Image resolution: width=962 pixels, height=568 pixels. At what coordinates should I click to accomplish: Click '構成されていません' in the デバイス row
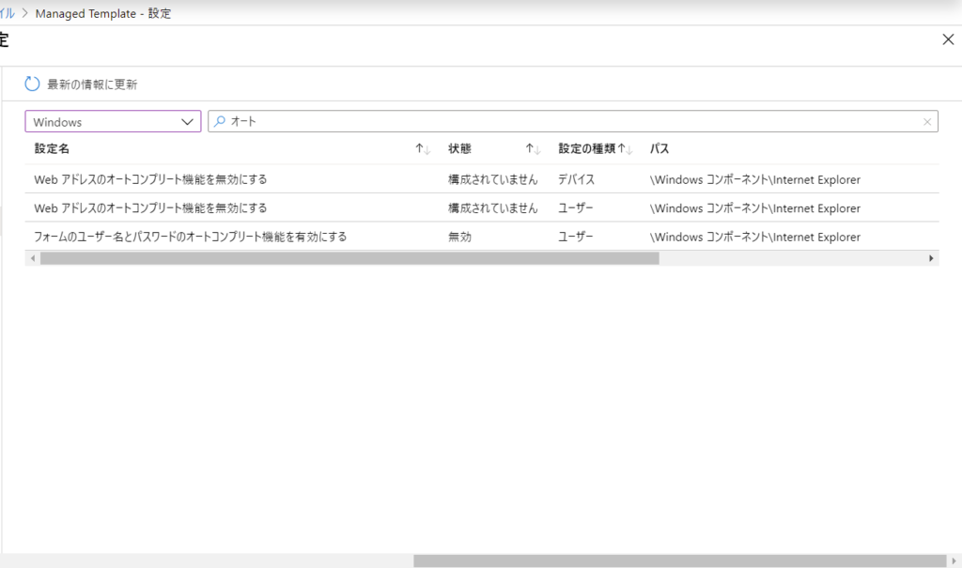click(492, 179)
